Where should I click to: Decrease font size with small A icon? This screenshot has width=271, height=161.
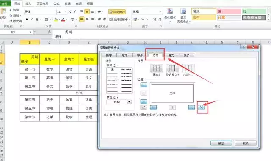[75, 12]
